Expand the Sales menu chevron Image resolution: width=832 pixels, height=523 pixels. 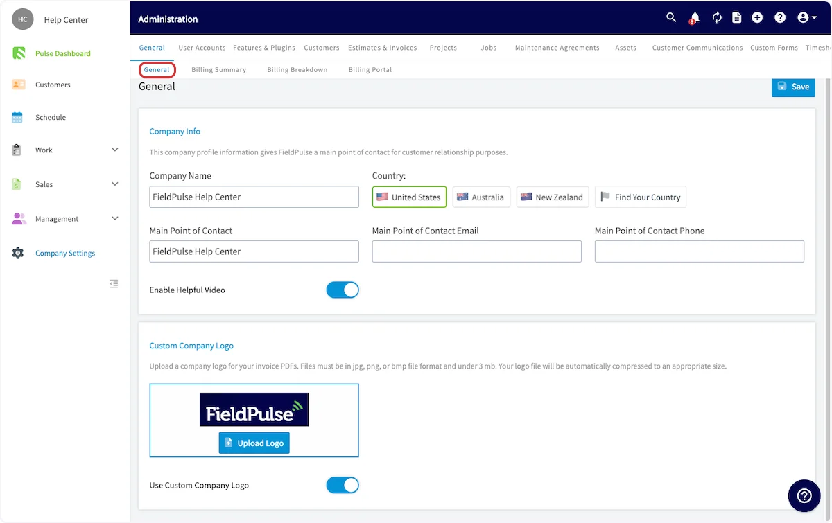pyautogui.click(x=115, y=184)
